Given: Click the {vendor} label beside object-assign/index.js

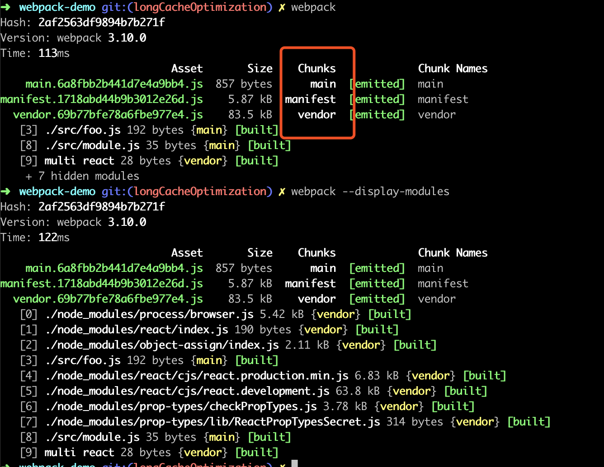Looking at the screenshot, I should click(361, 345).
